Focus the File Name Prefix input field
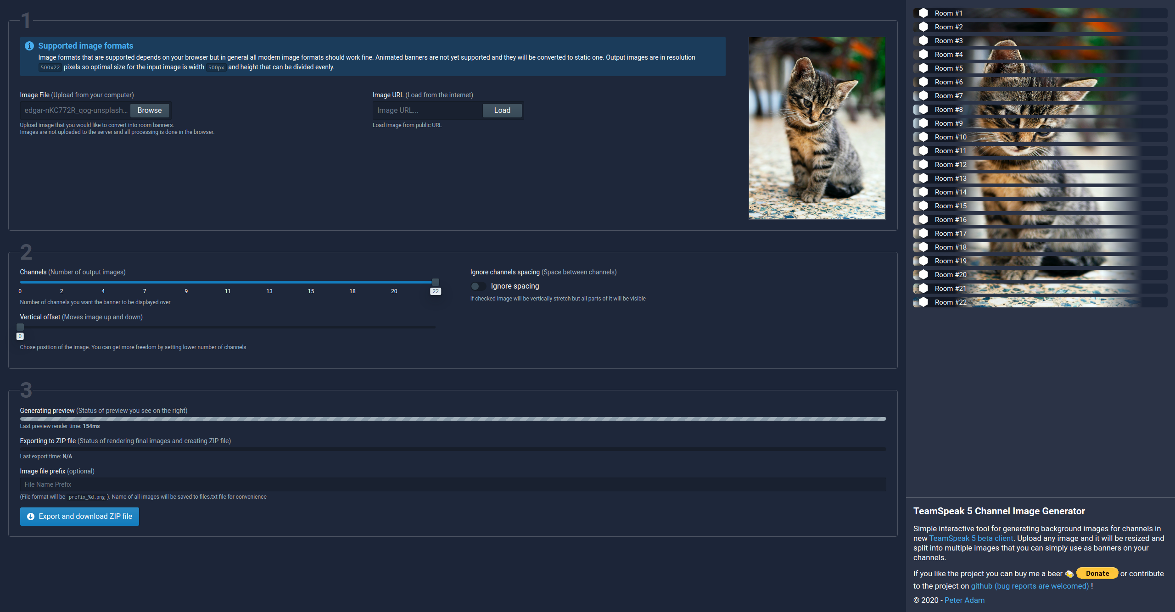Image resolution: width=1175 pixels, height=612 pixels. point(453,484)
